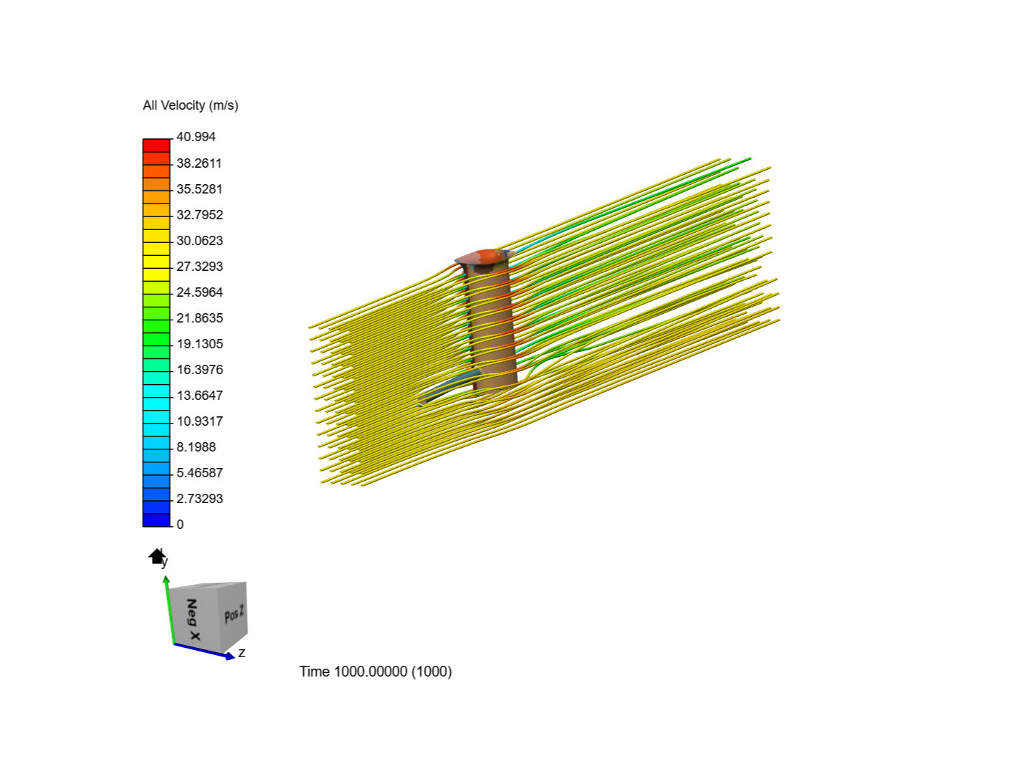Click the legend value 13.6647
The image size is (1032, 774).
(199, 396)
